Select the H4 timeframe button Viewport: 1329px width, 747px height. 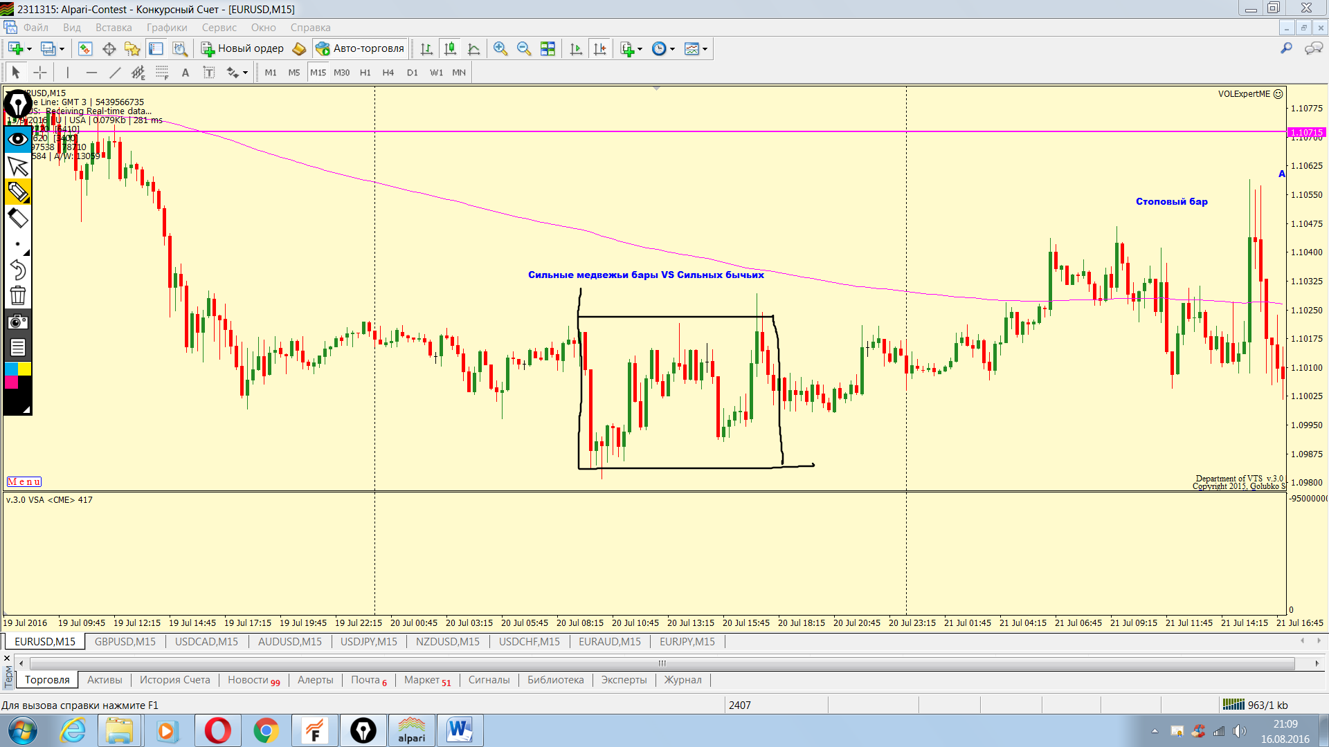click(x=388, y=73)
